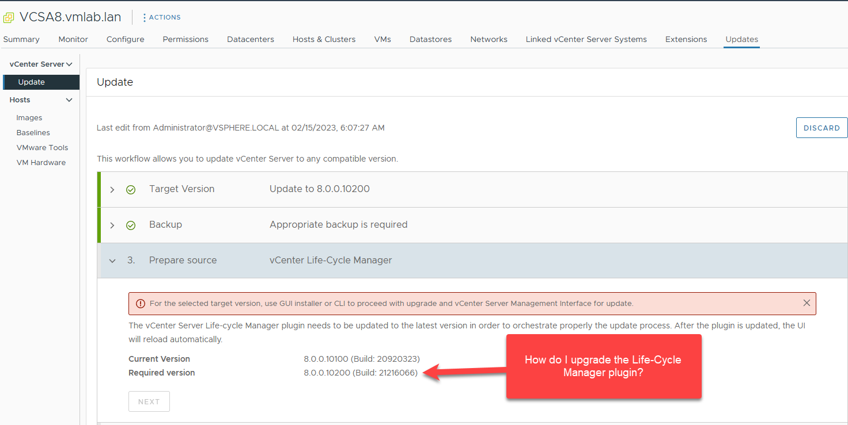Viewport: 848px width, 425px height.
Task: Open the Hosts & Clusters tab
Action: [x=324, y=39]
